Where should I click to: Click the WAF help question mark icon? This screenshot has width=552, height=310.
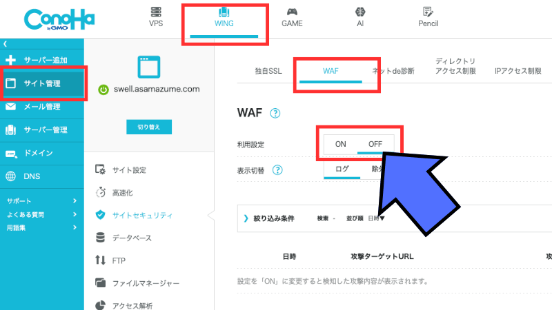pos(275,114)
